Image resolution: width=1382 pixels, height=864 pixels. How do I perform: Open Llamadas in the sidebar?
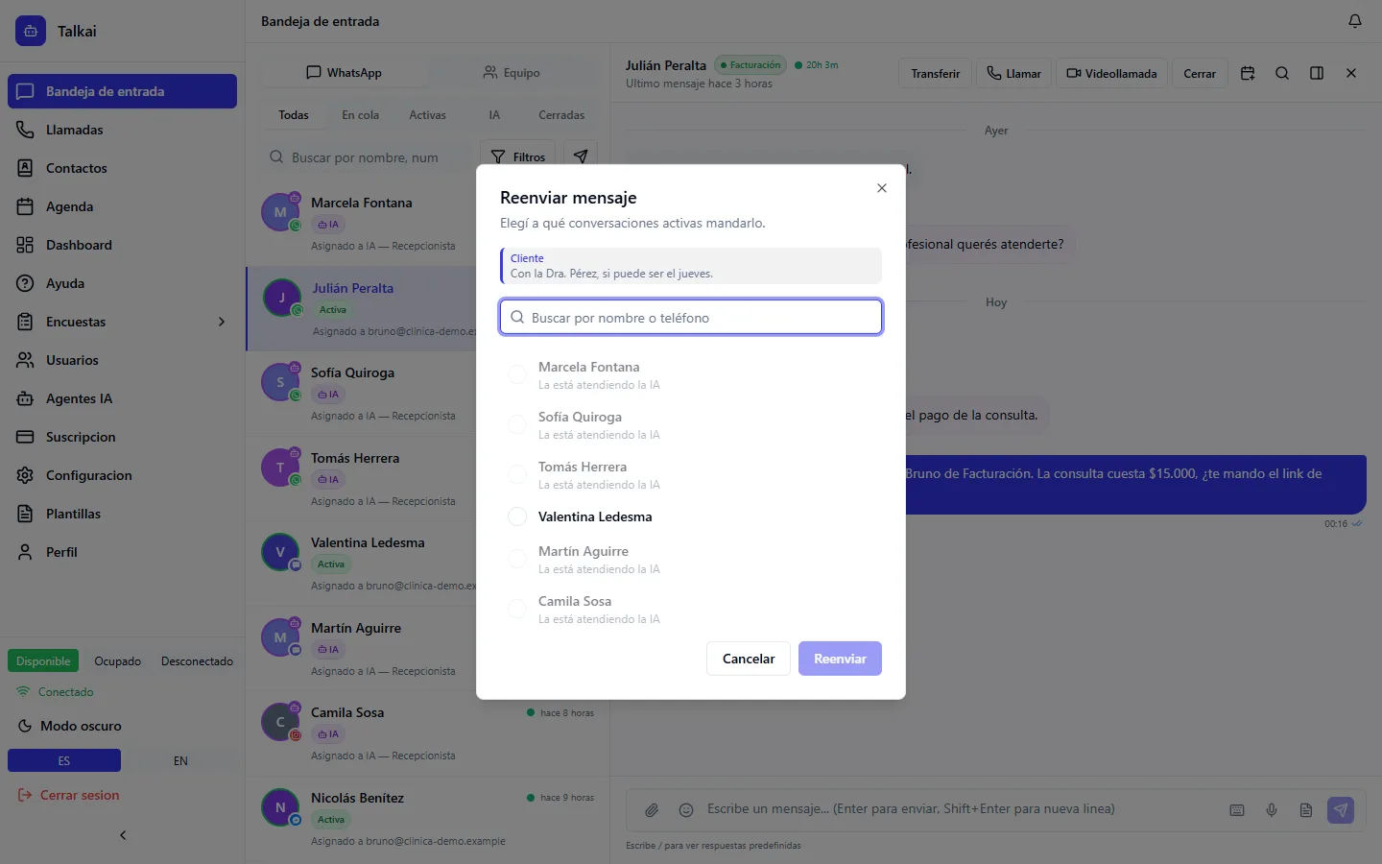point(122,130)
